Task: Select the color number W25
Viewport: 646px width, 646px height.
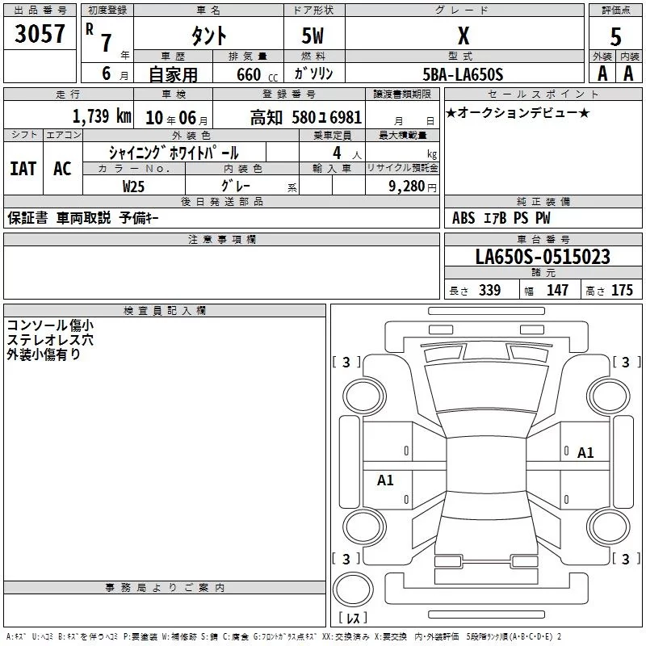Action: click(x=133, y=186)
